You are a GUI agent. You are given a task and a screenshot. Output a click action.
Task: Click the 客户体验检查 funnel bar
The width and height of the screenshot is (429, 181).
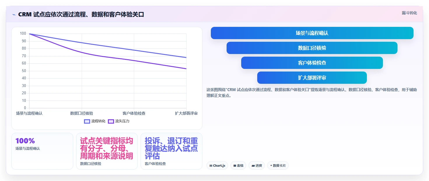[312, 63]
